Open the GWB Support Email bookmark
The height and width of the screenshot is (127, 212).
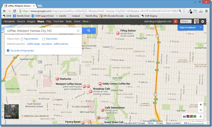pos(43,16)
